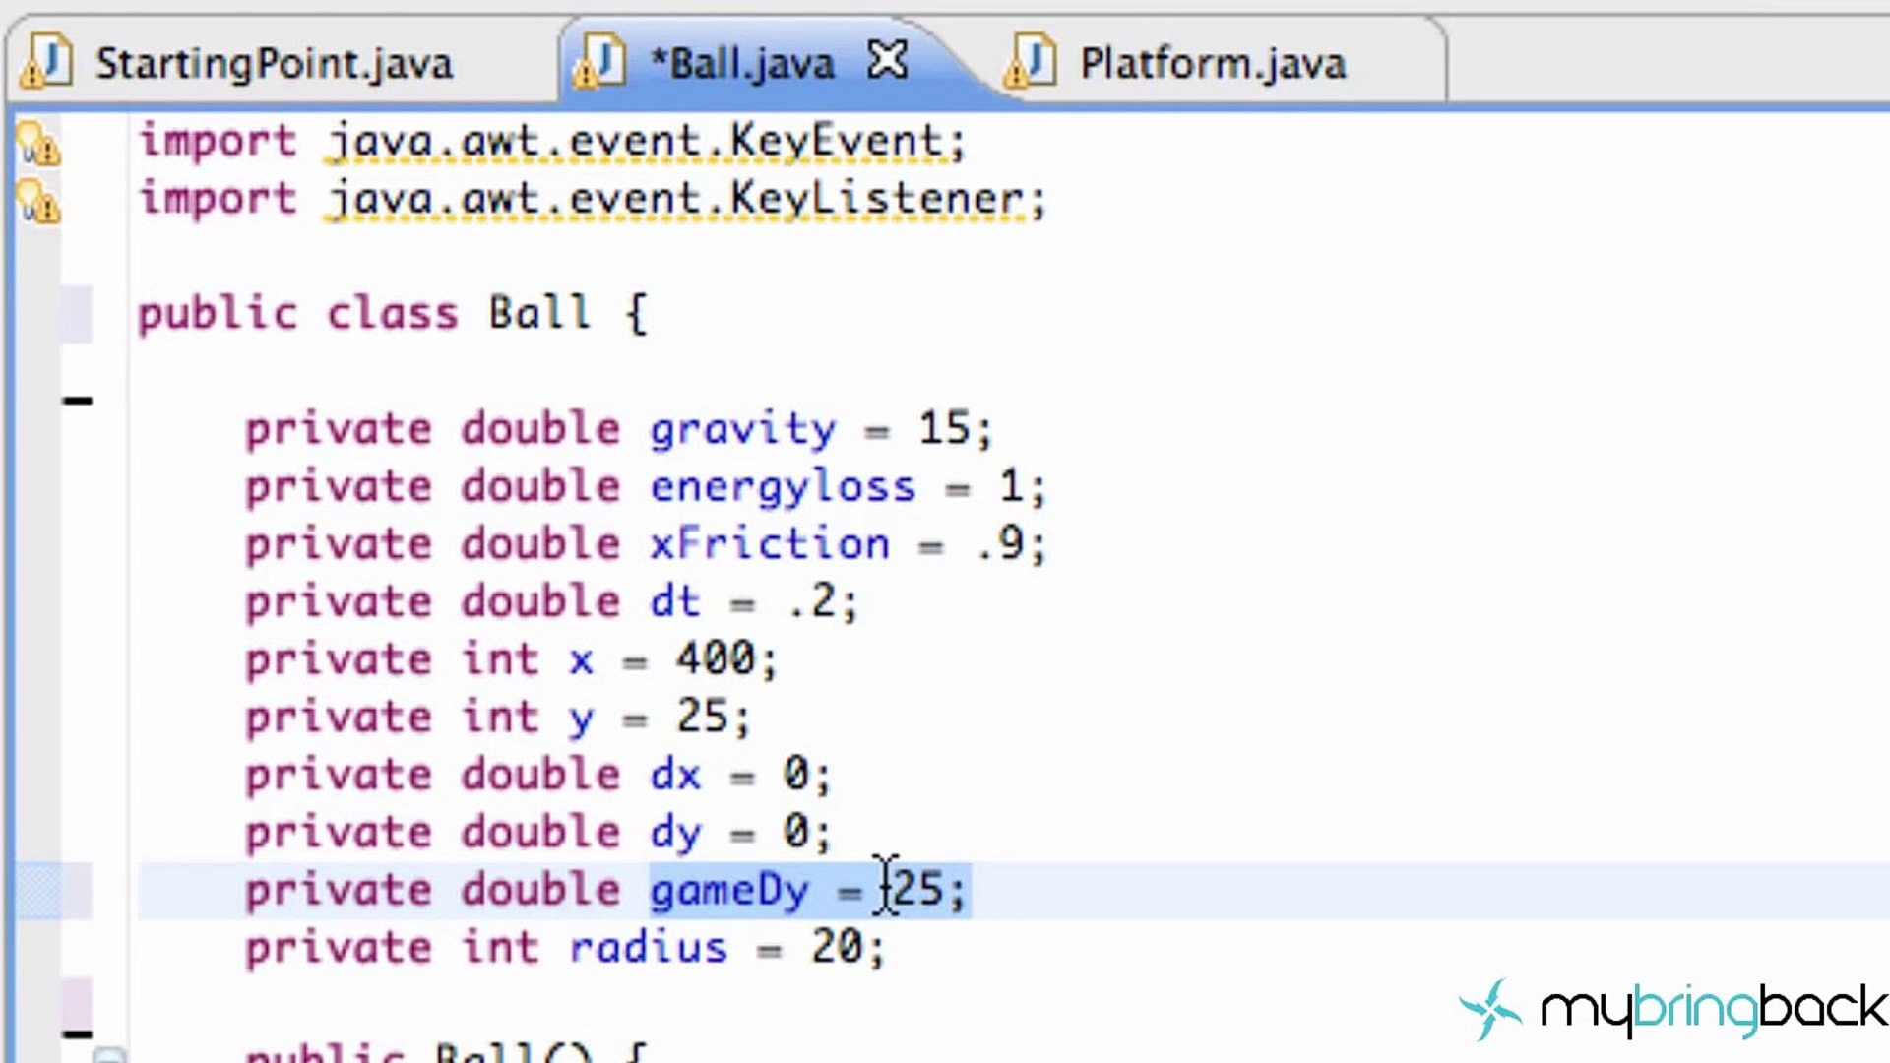1890x1063 pixels.
Task: Click the warning lightbulb beside the KeyEvent import
Action: pyautogui.click(x=37, y=144)
